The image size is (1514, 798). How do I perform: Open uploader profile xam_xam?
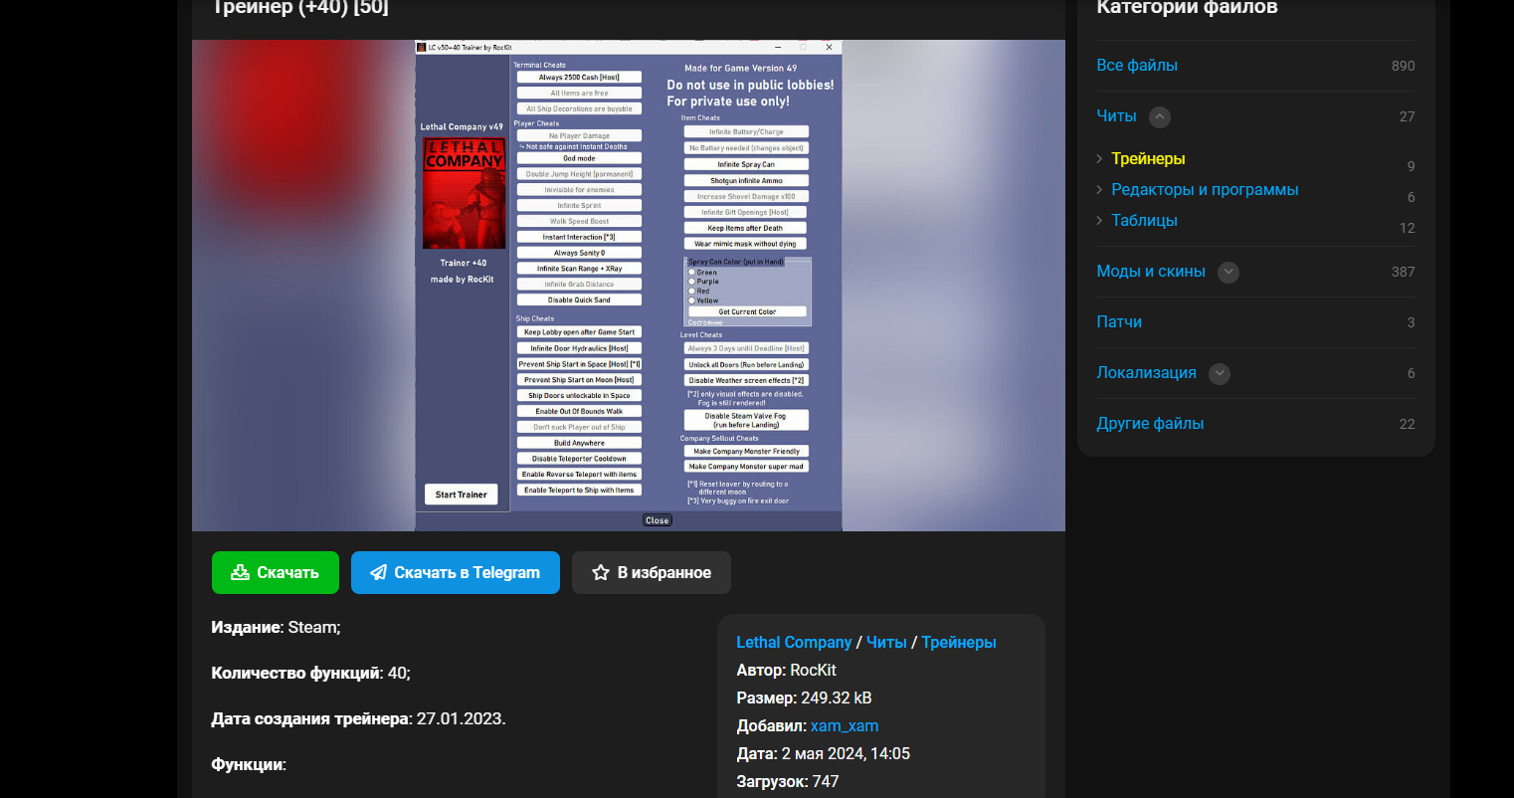[845, 726]
